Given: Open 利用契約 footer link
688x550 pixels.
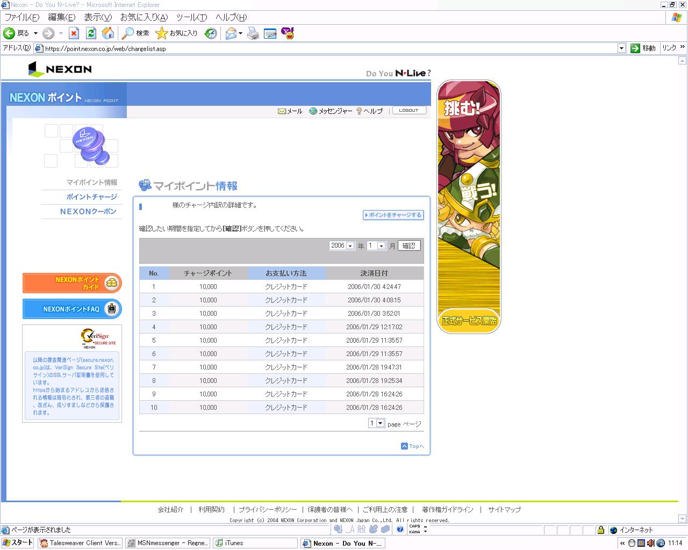Looking at the screenshot, I should point(212,510).
